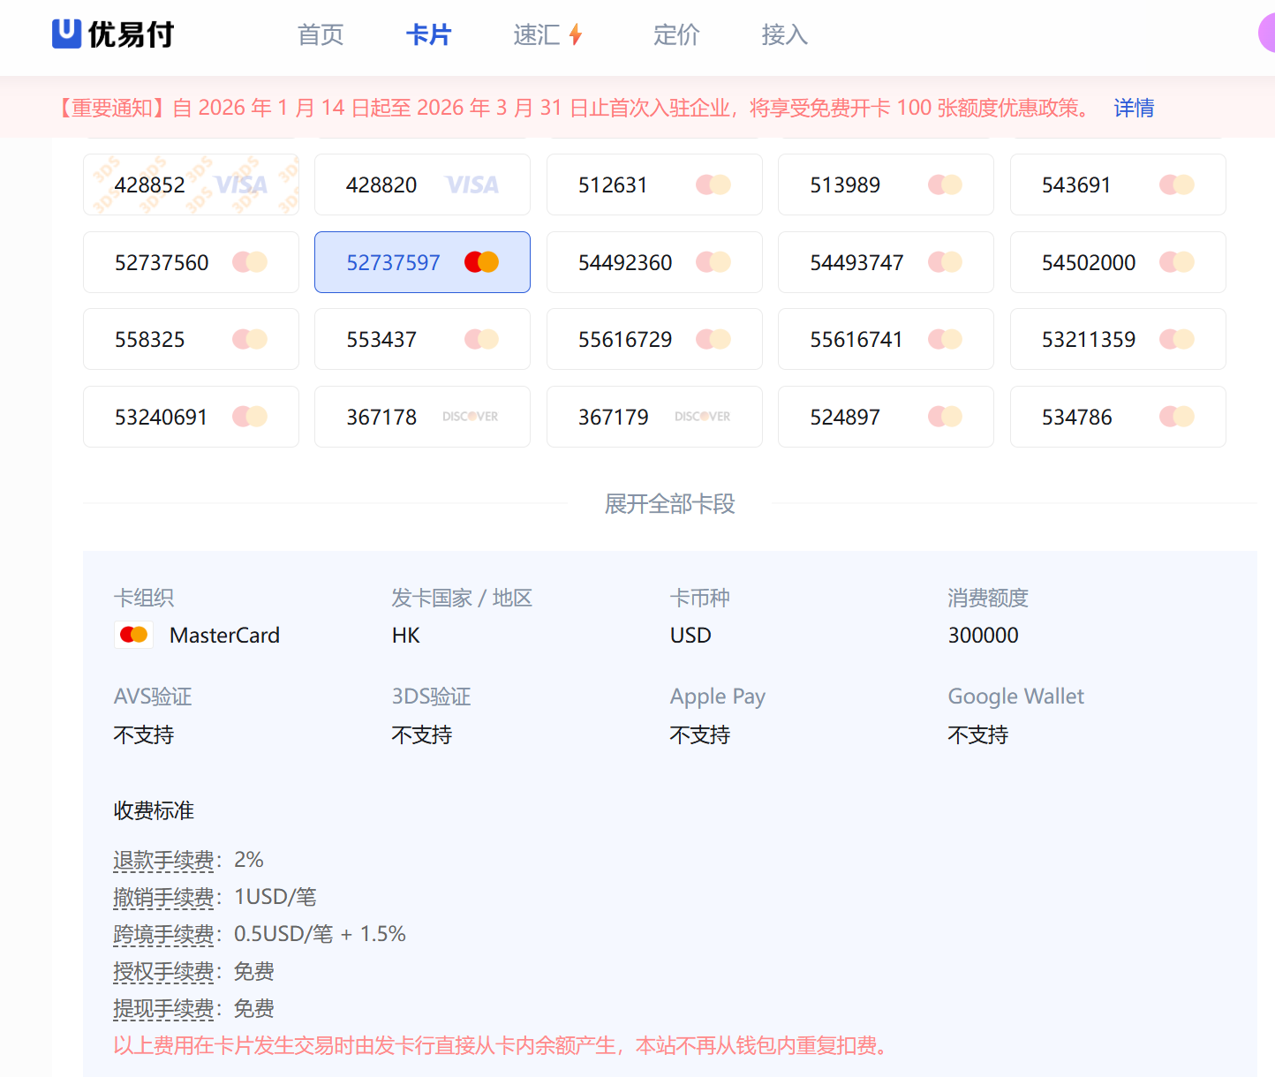This screenshot has width=1275, height=1077.
Task: Click the purple avatar icon at top right
Action: click(1267, 34)
